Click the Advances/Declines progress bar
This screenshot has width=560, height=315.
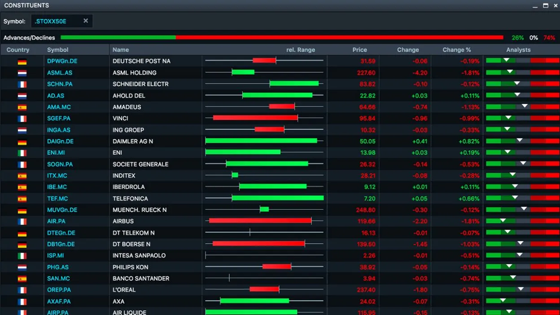pos(282,38)
